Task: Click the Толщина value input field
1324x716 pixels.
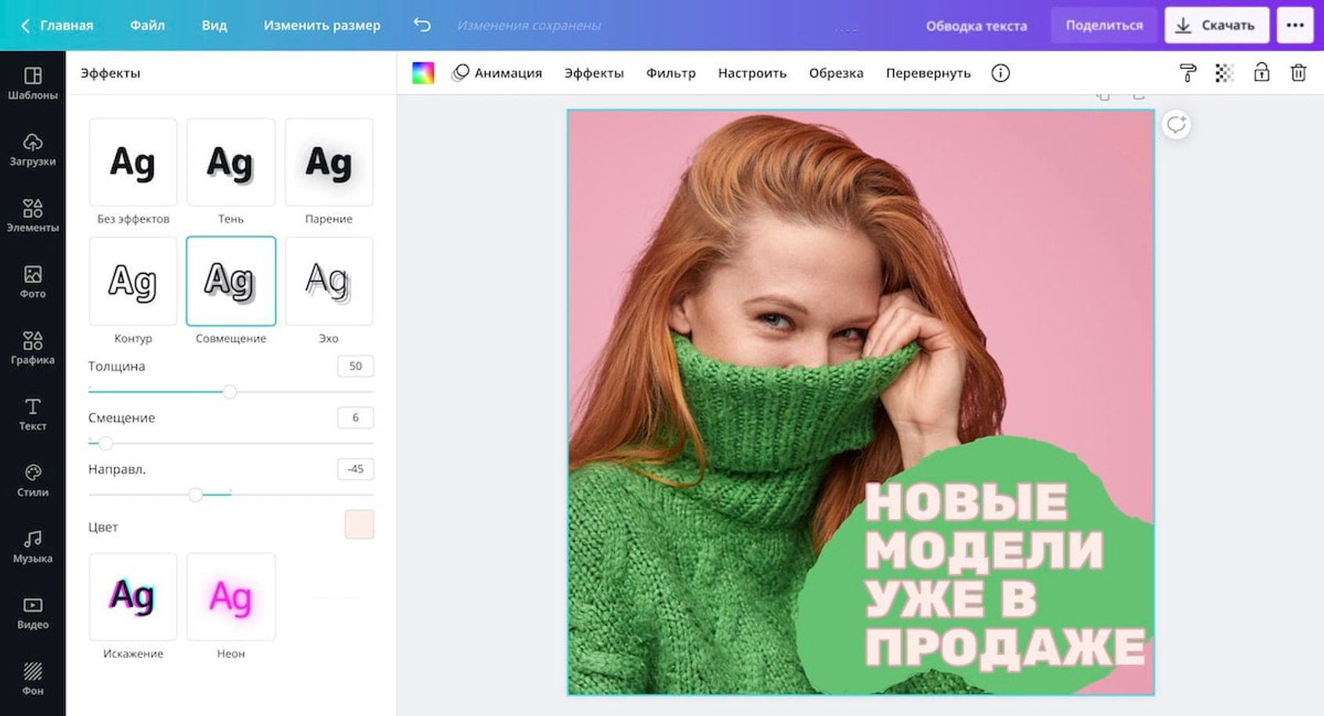Action: tap(355, 366)
